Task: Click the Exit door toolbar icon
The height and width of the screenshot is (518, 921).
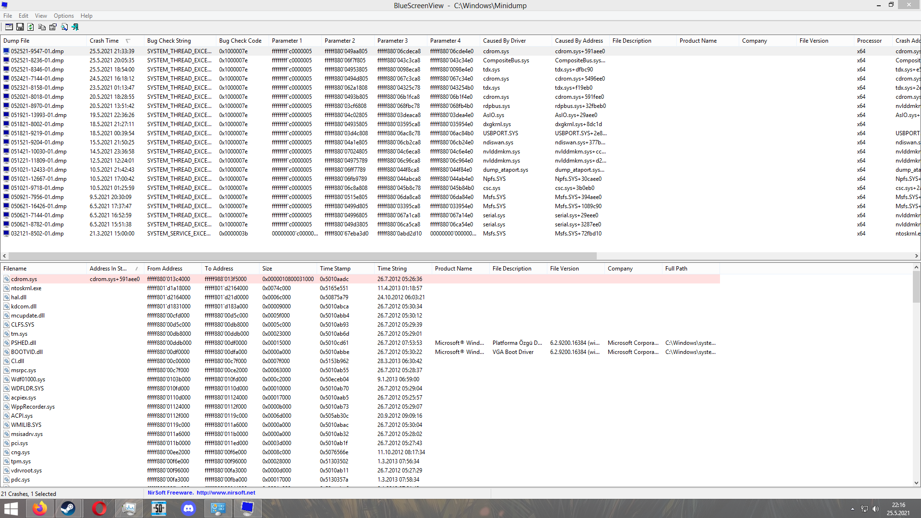Action: 75,27
